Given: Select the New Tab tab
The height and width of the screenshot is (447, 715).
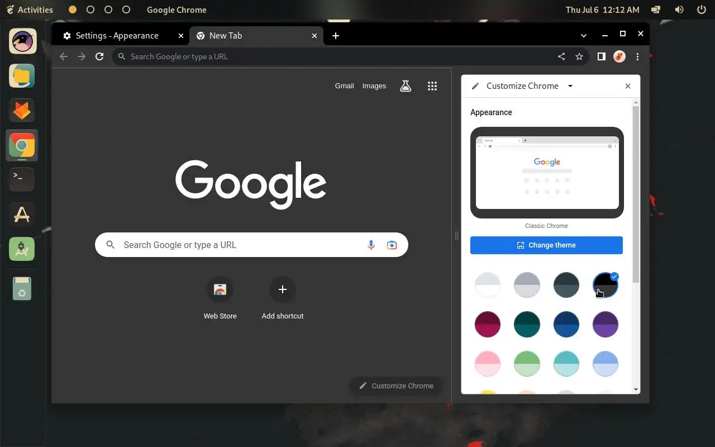Looking at the screenshot, I should [257, 36].
